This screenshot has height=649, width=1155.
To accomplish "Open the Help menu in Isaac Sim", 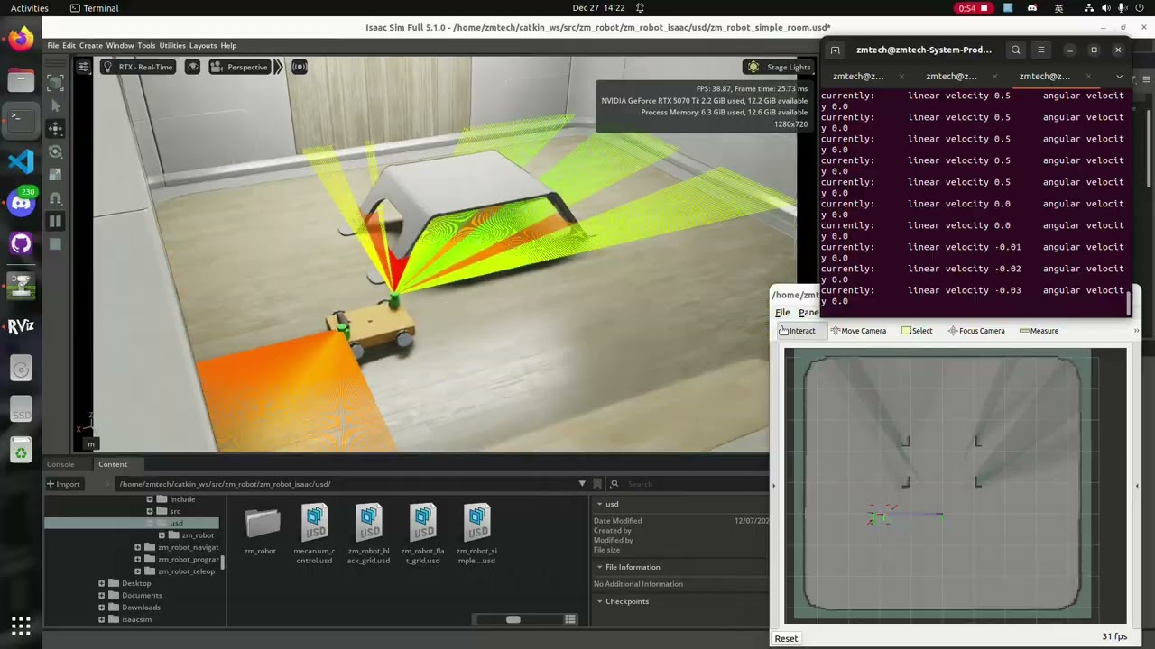I will pyautogui.click(x=228, y=45).
